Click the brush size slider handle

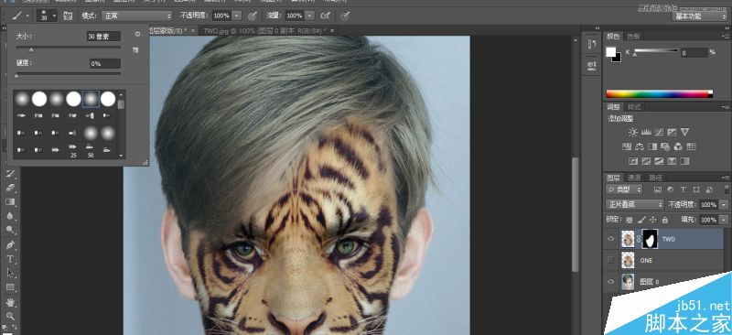pos(31,49)
